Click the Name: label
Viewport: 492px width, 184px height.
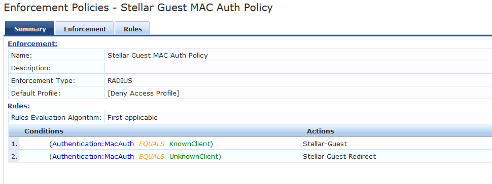[x=22, y=56]
